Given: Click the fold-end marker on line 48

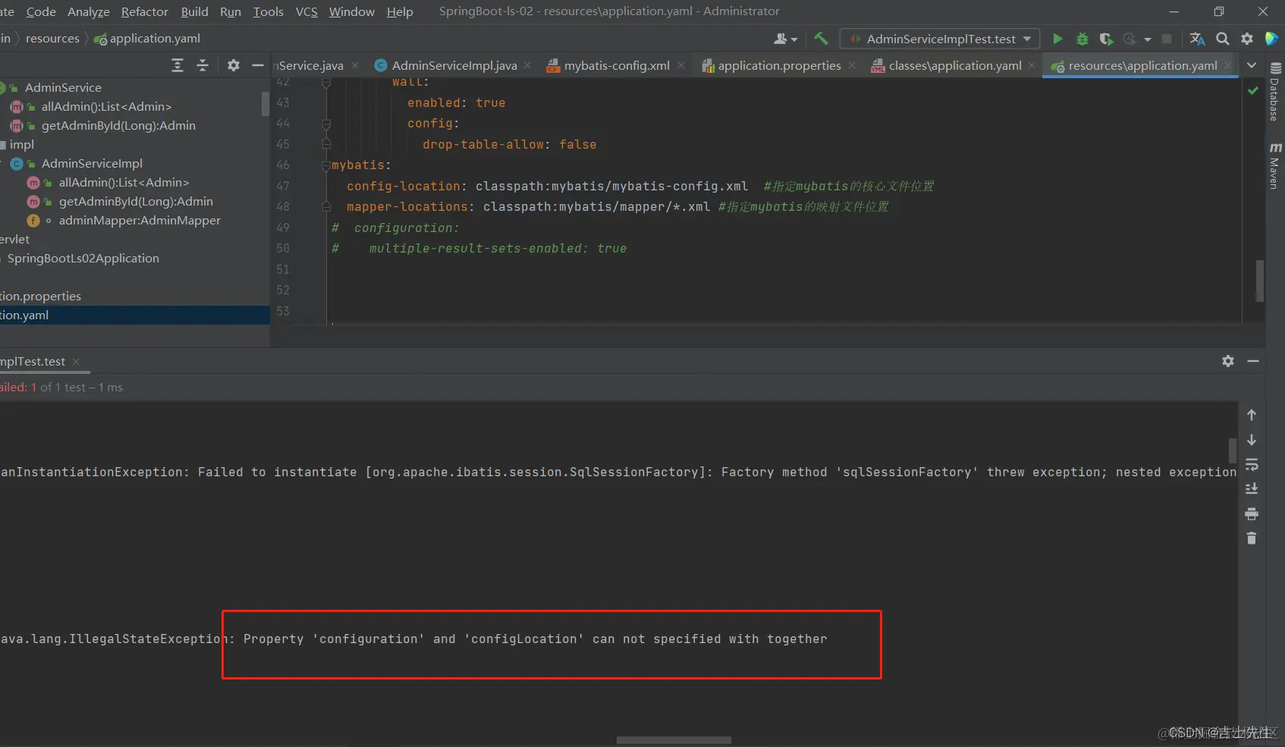Looking at the screenshot, I should pos(326,206).
